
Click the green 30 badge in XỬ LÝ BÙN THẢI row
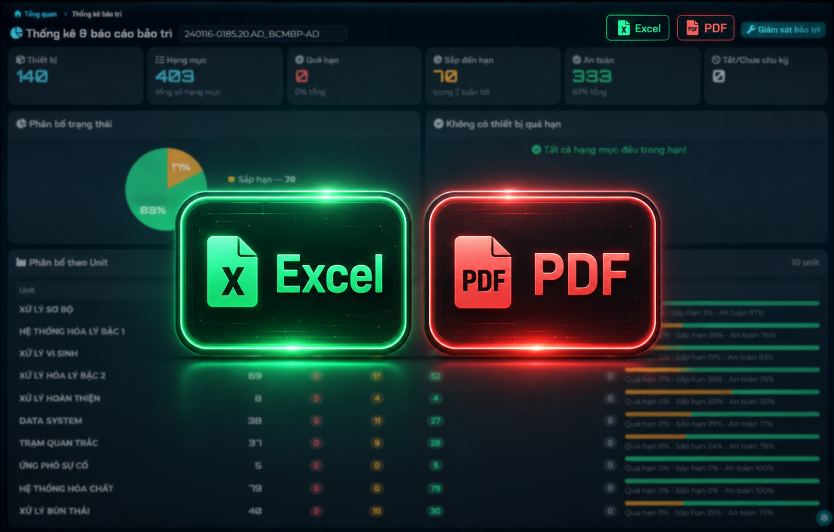point(435,511)
